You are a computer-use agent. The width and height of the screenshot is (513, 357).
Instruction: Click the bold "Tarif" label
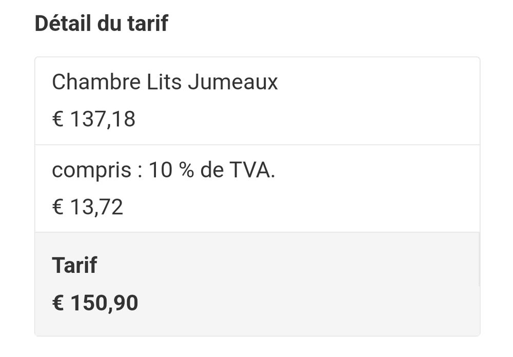click(74, 265)
